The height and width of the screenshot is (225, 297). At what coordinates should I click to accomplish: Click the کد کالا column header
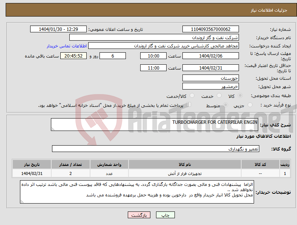coord(260,164)
